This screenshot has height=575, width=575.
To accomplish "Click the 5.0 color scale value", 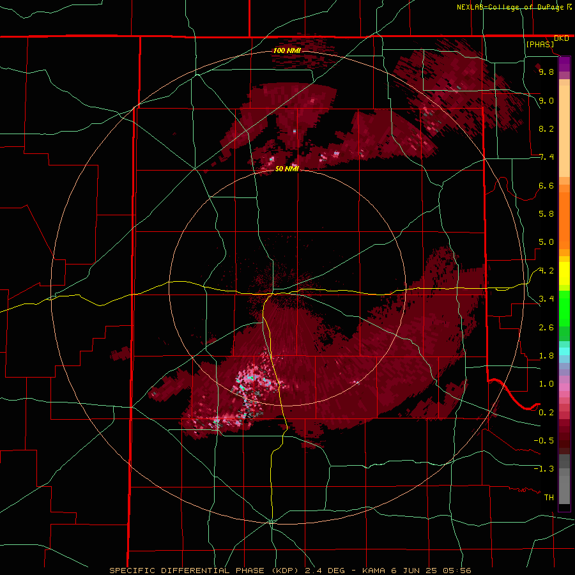I will tap(546, 242).
